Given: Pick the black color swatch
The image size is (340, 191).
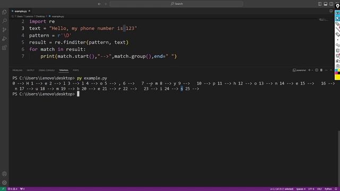Looking at the screenshot, I should click(x=339, y=73).
